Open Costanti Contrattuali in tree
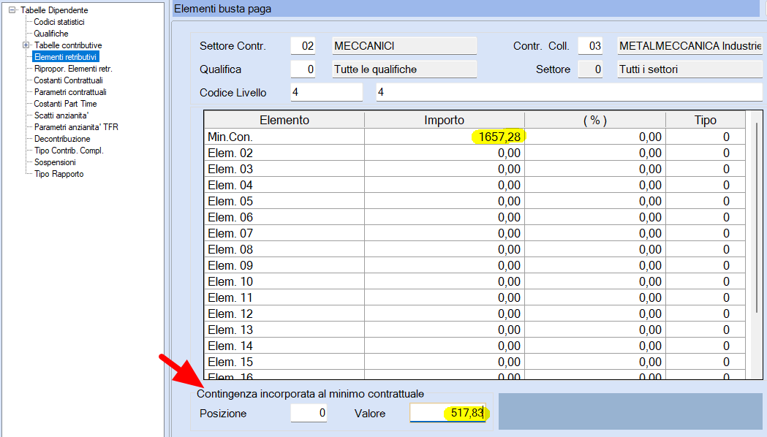The height and width of the screenshot is (437, 767). pyautogui.click(x=69, y=80)
